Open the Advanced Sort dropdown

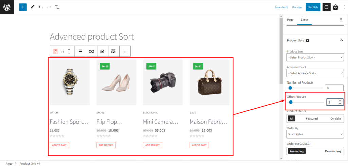[x=315, y=73]
